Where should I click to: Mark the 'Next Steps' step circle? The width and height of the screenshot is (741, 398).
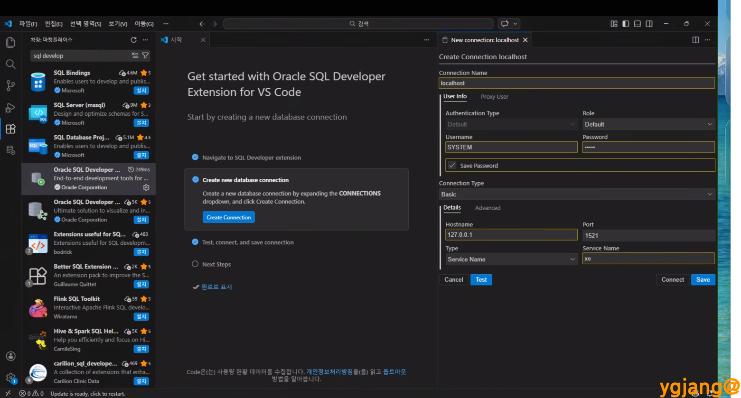tap(195, 264)
